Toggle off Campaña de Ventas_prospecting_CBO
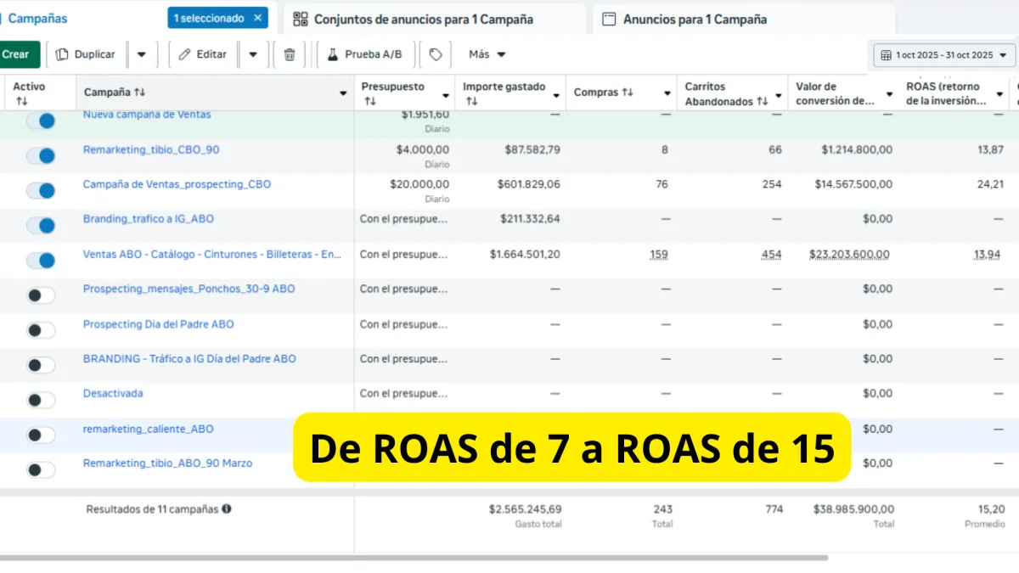 coord(40,190)
